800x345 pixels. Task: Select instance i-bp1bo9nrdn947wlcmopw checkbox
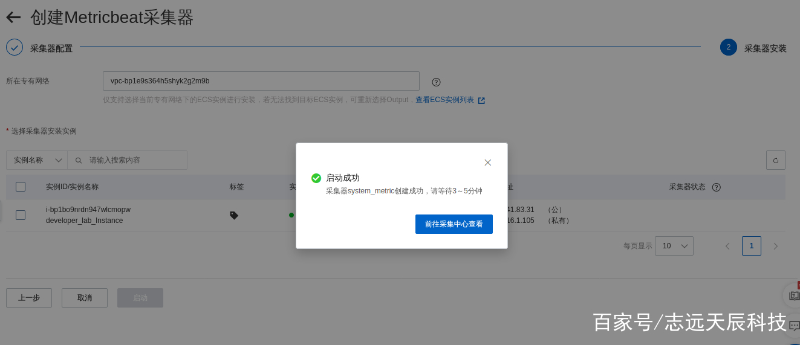click(21, 215)
